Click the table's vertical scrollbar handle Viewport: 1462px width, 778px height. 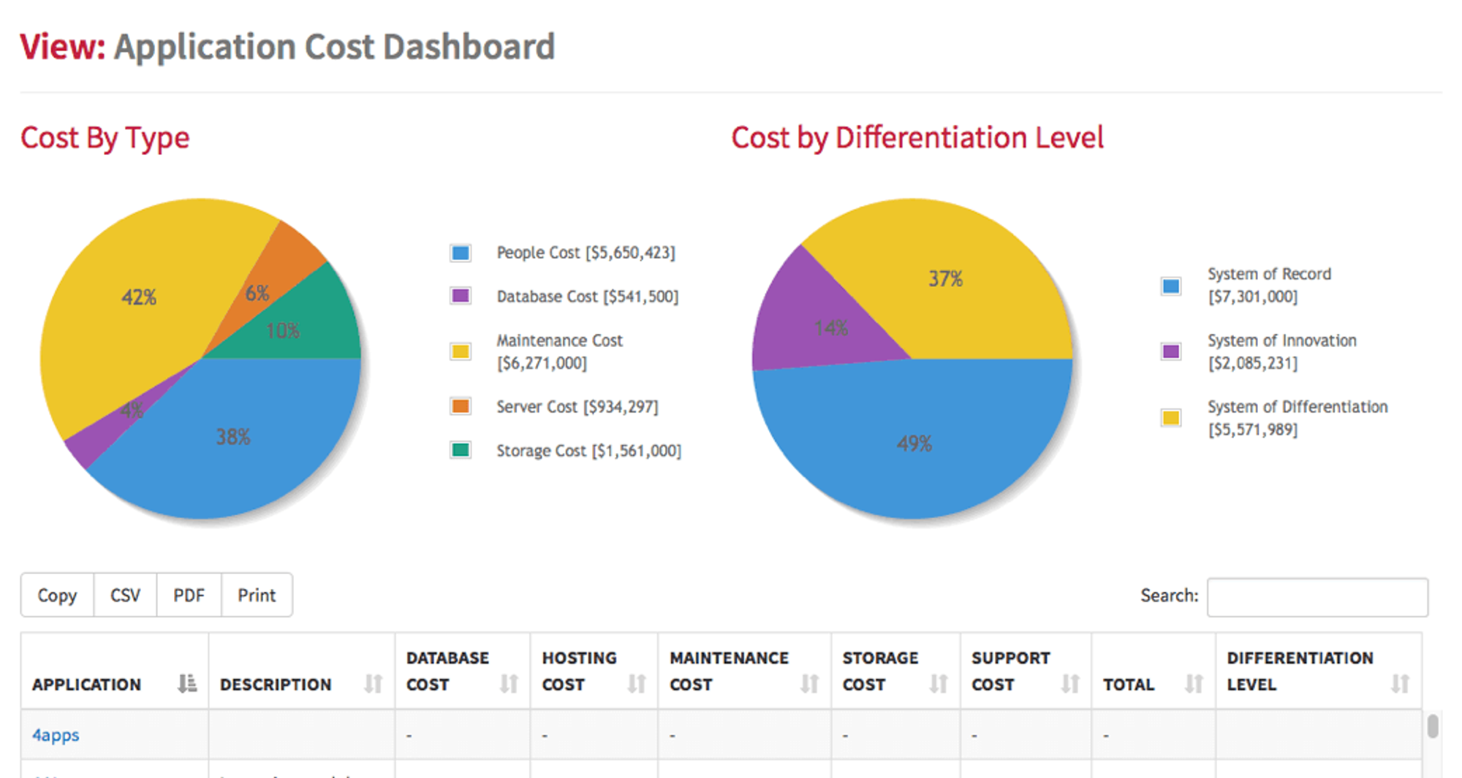tap(1433, 726)
